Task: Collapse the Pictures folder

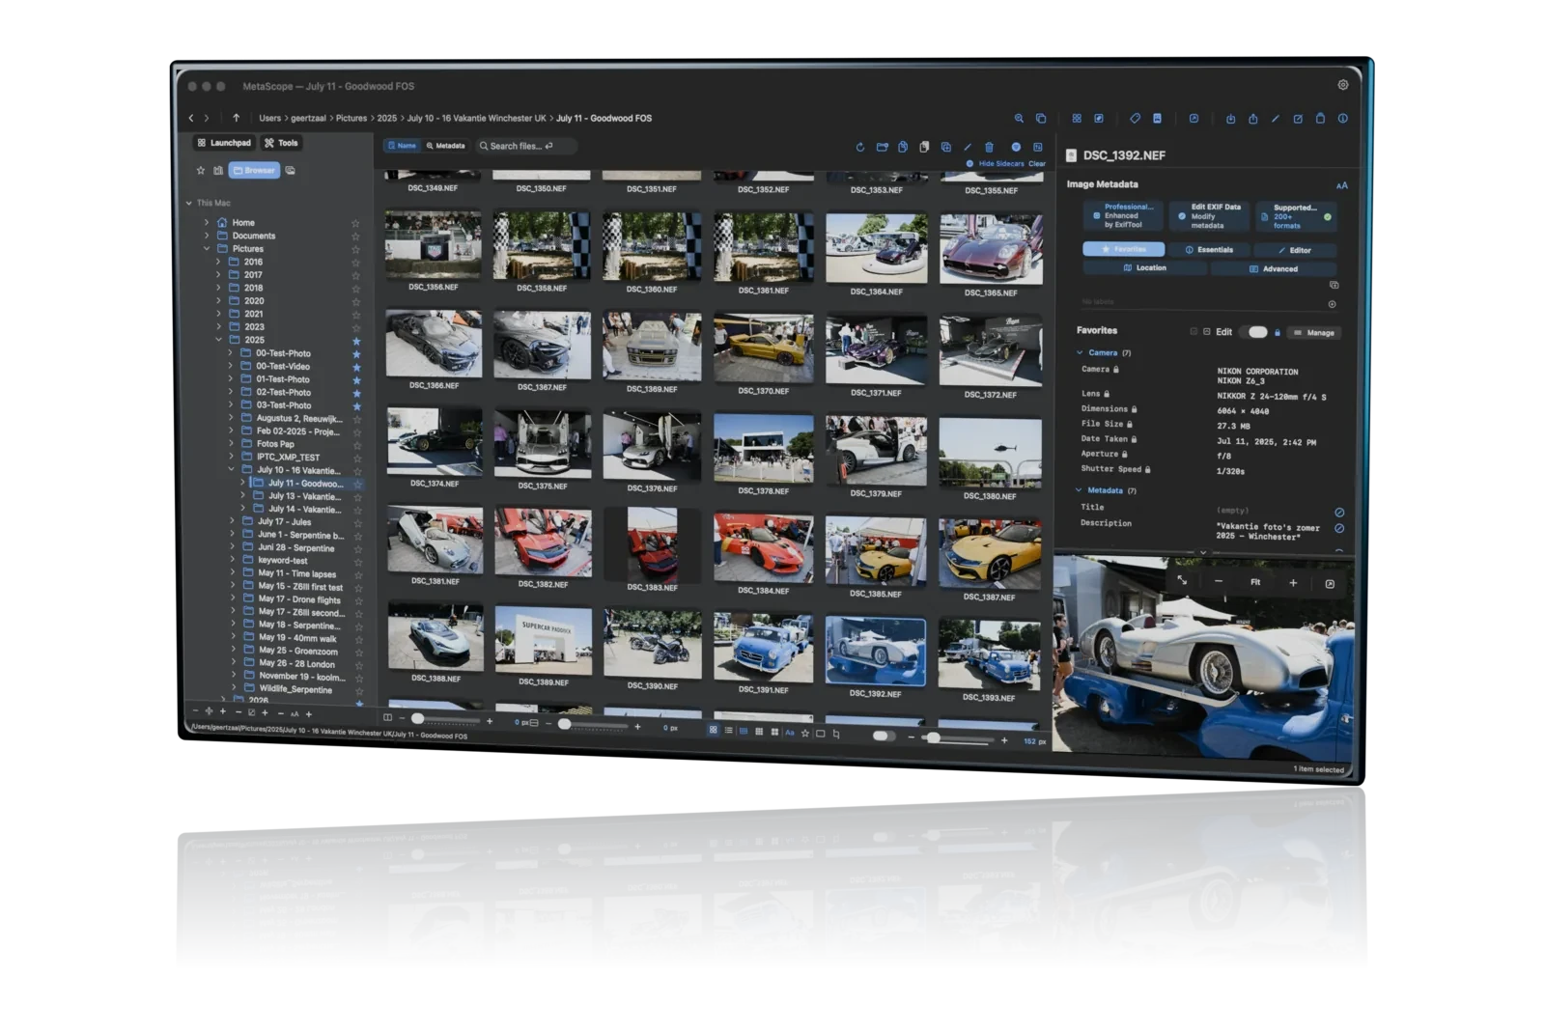Action: [207, 248]
